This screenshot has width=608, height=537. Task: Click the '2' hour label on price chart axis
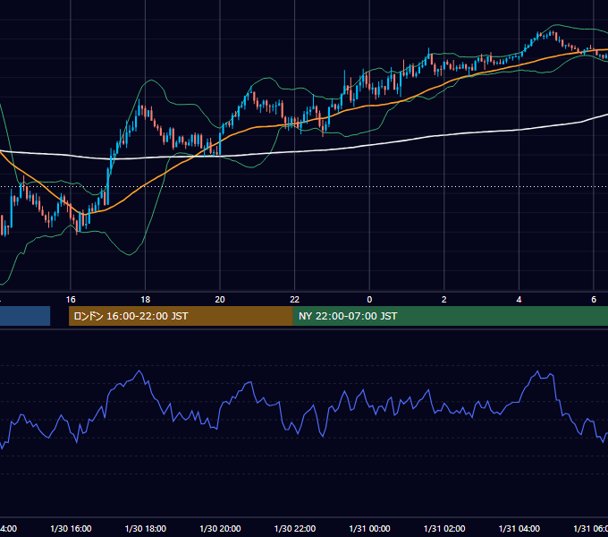pyautogui.click(x=444, y=300)
